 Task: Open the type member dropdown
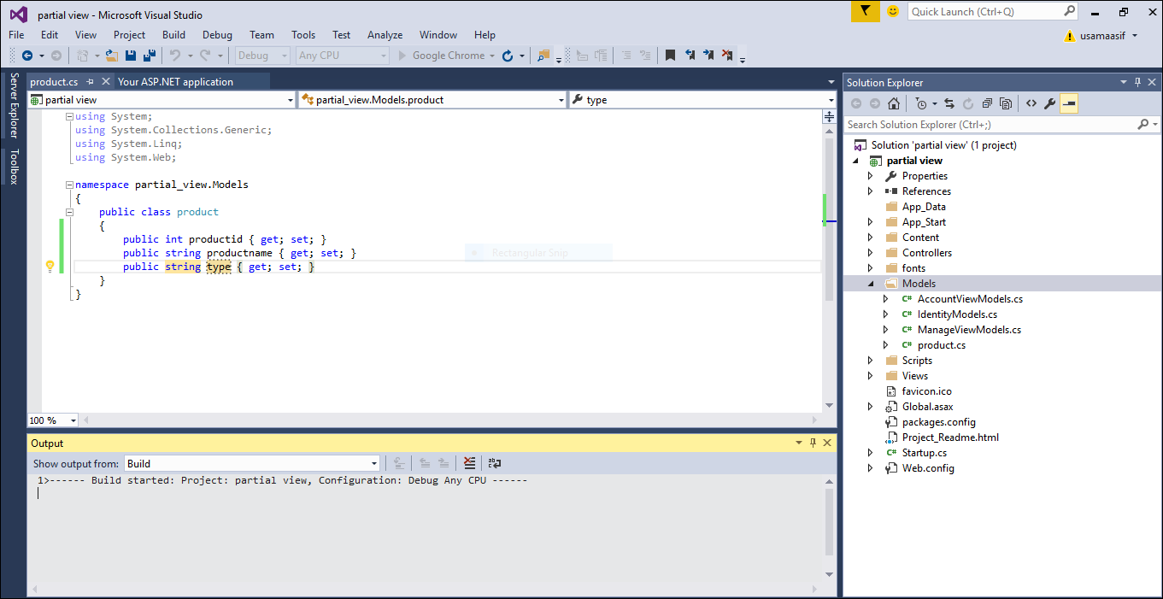703,100
